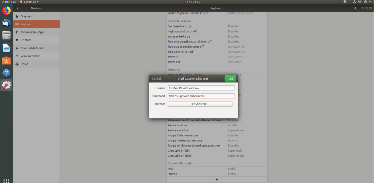
Task: Launch Thunderbird mail from the dock
Action: pyautogui.click(x=6, y=23)
